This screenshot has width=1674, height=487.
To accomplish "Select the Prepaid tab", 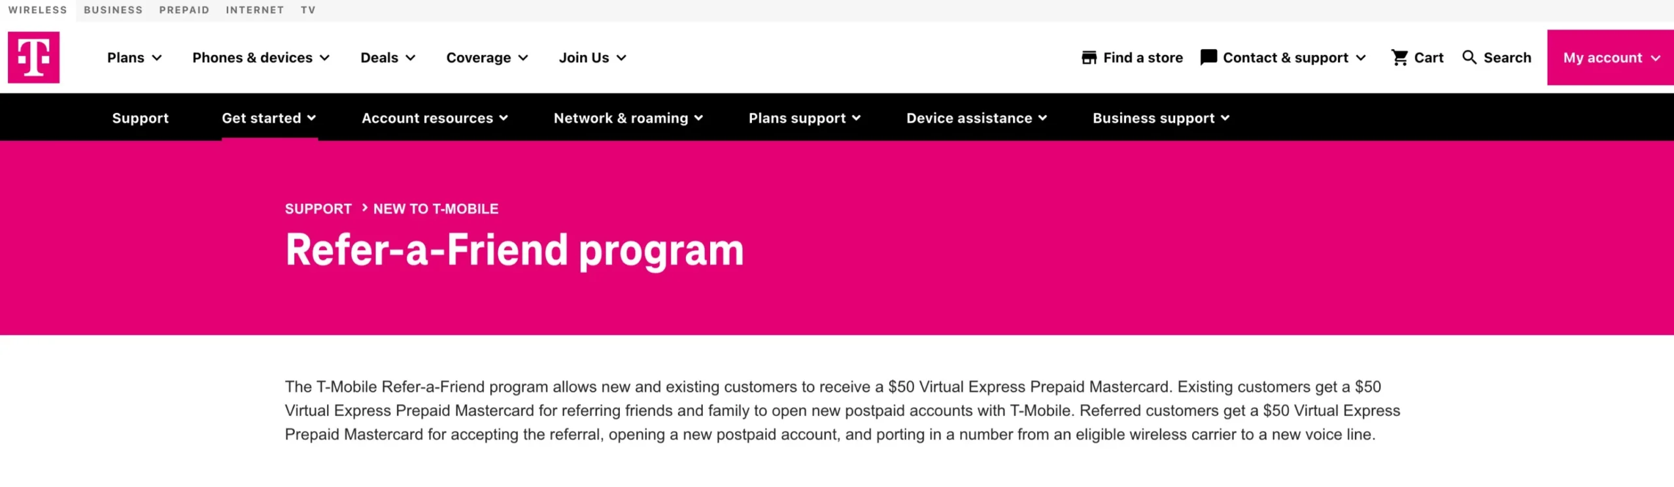I will point(184,10).
